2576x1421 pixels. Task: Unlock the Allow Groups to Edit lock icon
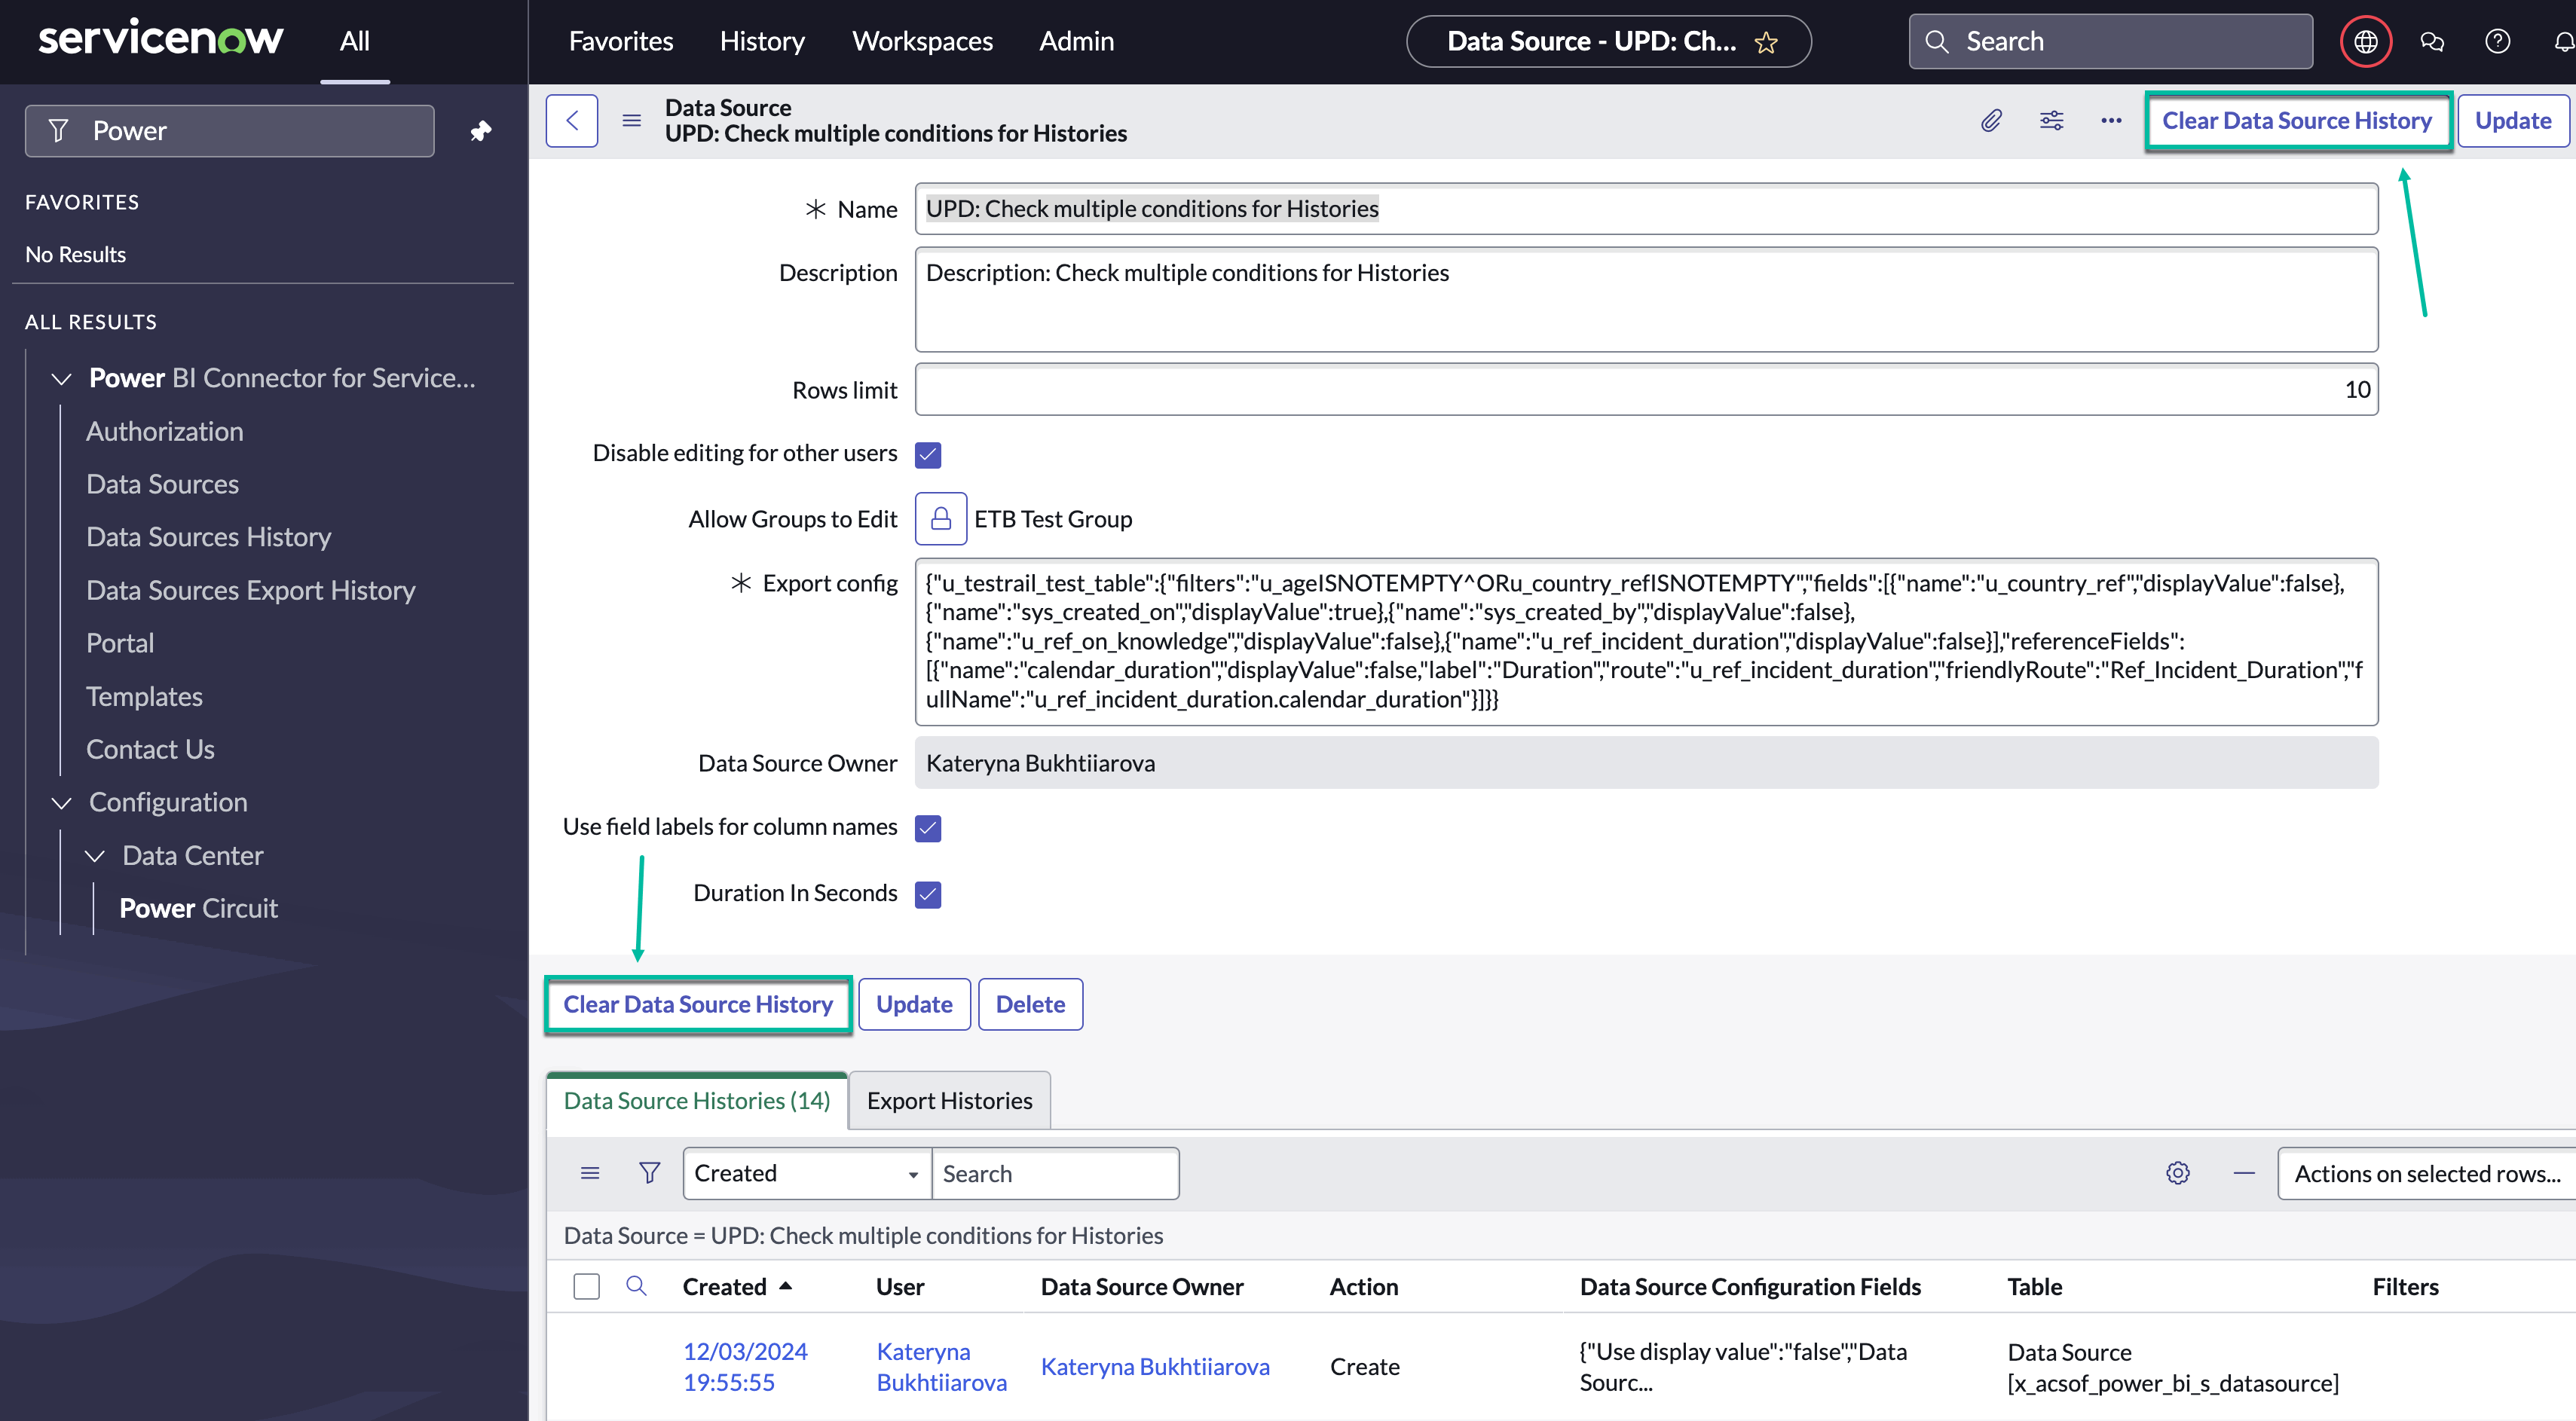point(940,518)
